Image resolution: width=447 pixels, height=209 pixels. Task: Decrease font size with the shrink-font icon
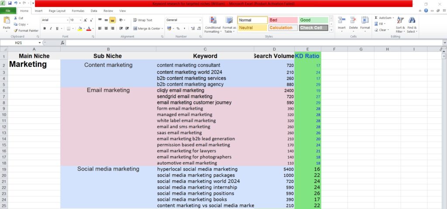91,20
